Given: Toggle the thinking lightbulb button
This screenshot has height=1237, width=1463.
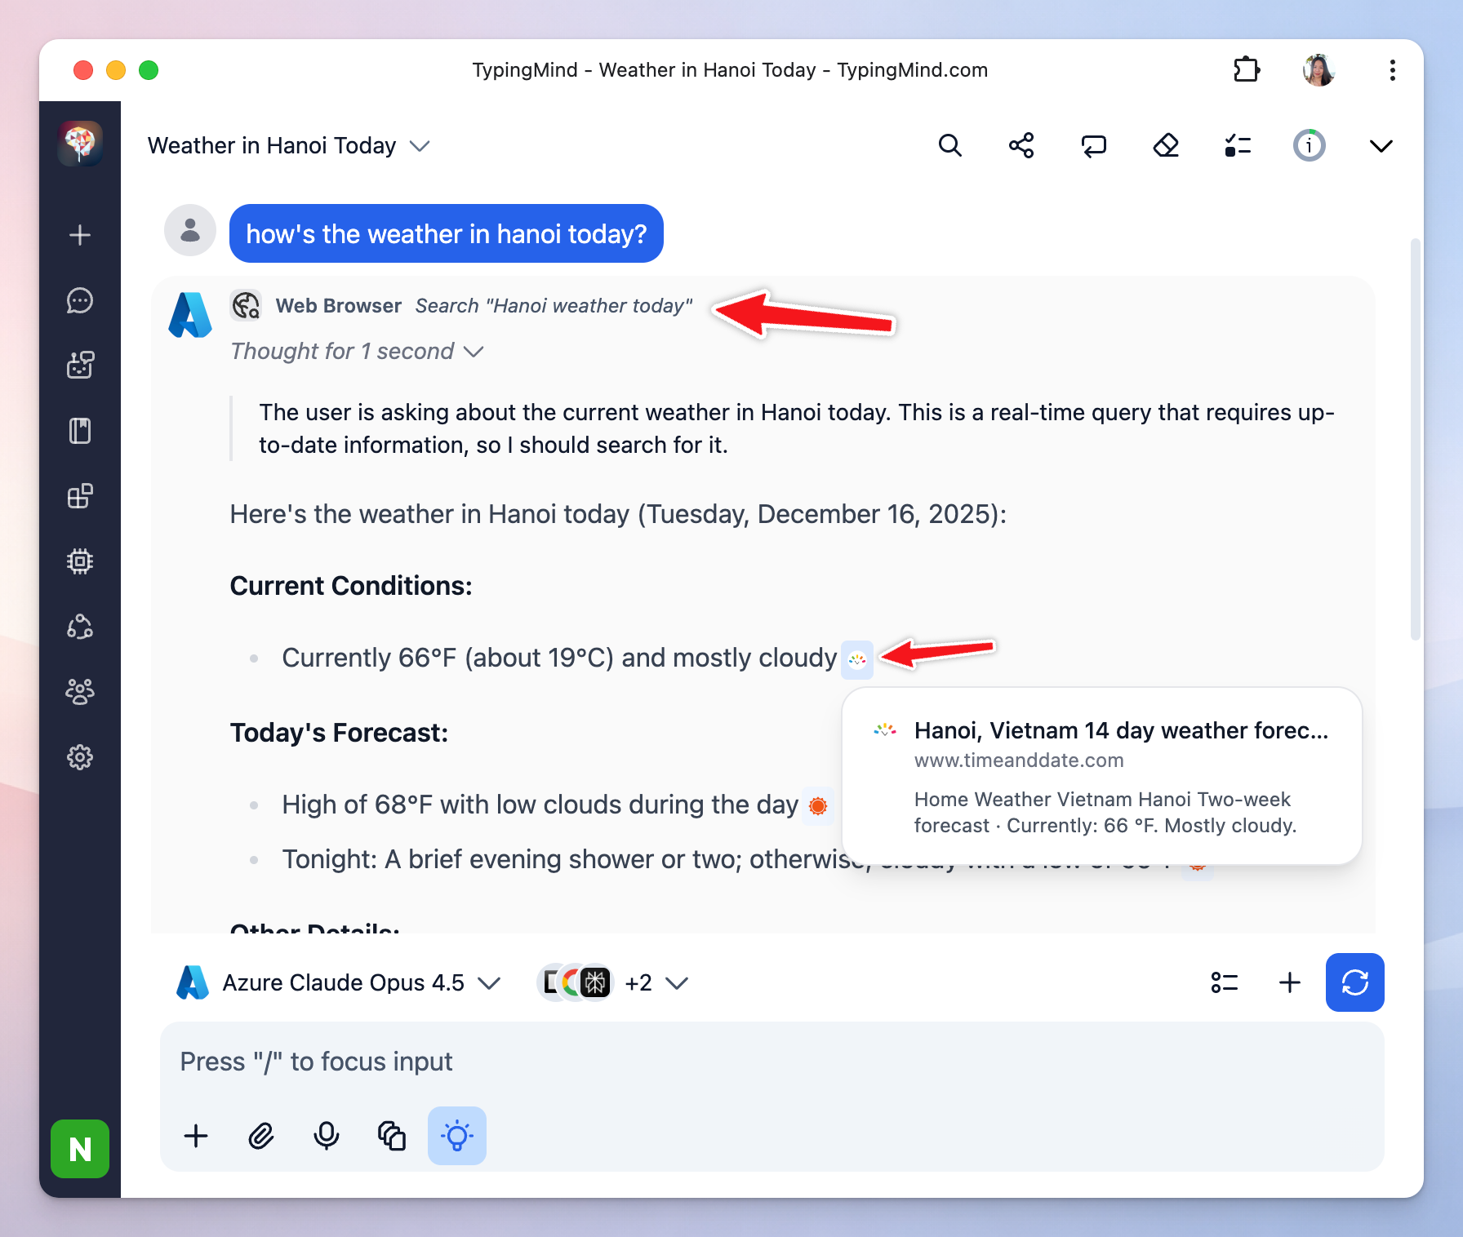Looking at the screenshot, I should click(x=457, y=1136).
